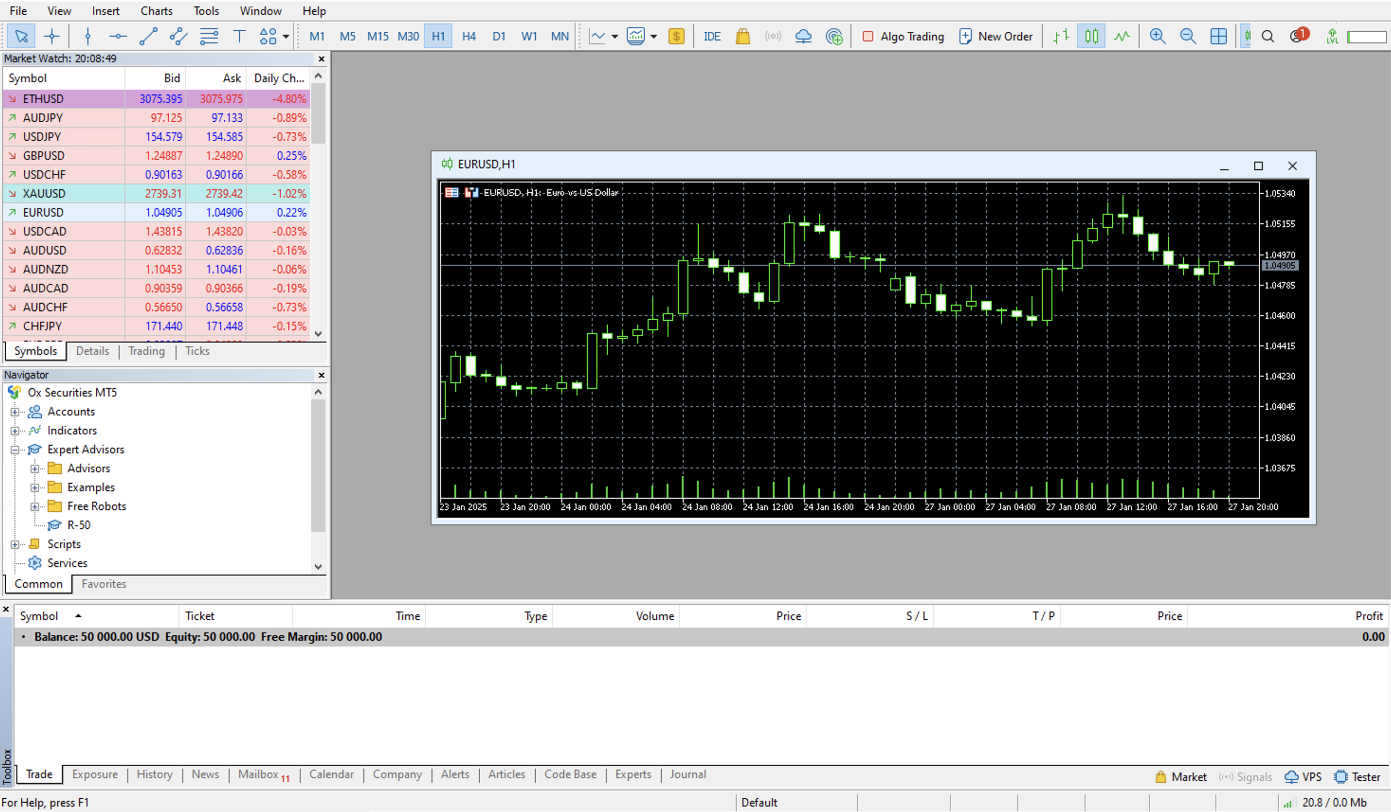Image resolution: width=1391 pixels, height=812 pixels.
Task: Expand the Free Robots folder
Action: click(35, 506)
